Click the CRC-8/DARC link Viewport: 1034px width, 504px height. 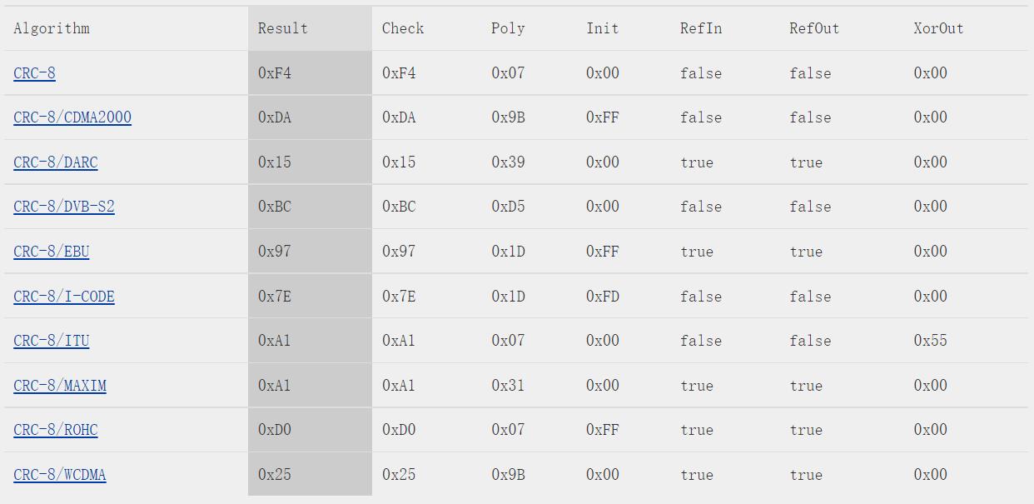(x=56, y=162)
